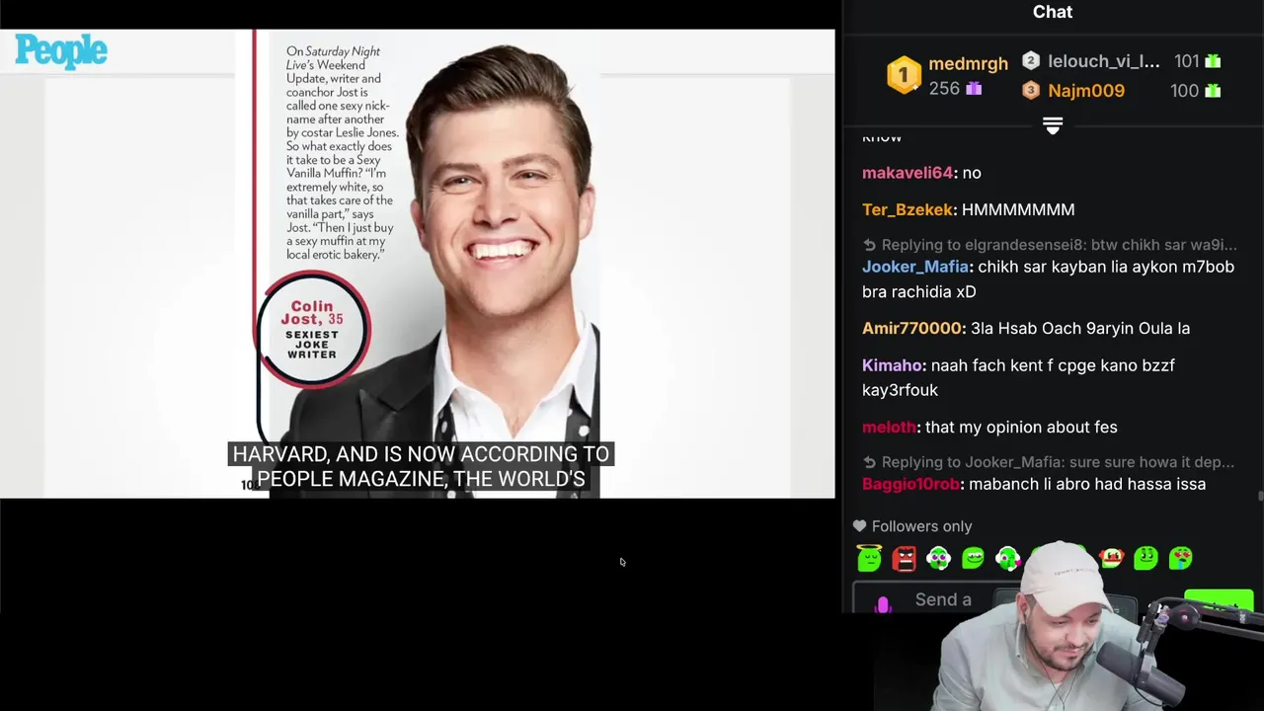Click username meloth in chat

pos(889,428)
